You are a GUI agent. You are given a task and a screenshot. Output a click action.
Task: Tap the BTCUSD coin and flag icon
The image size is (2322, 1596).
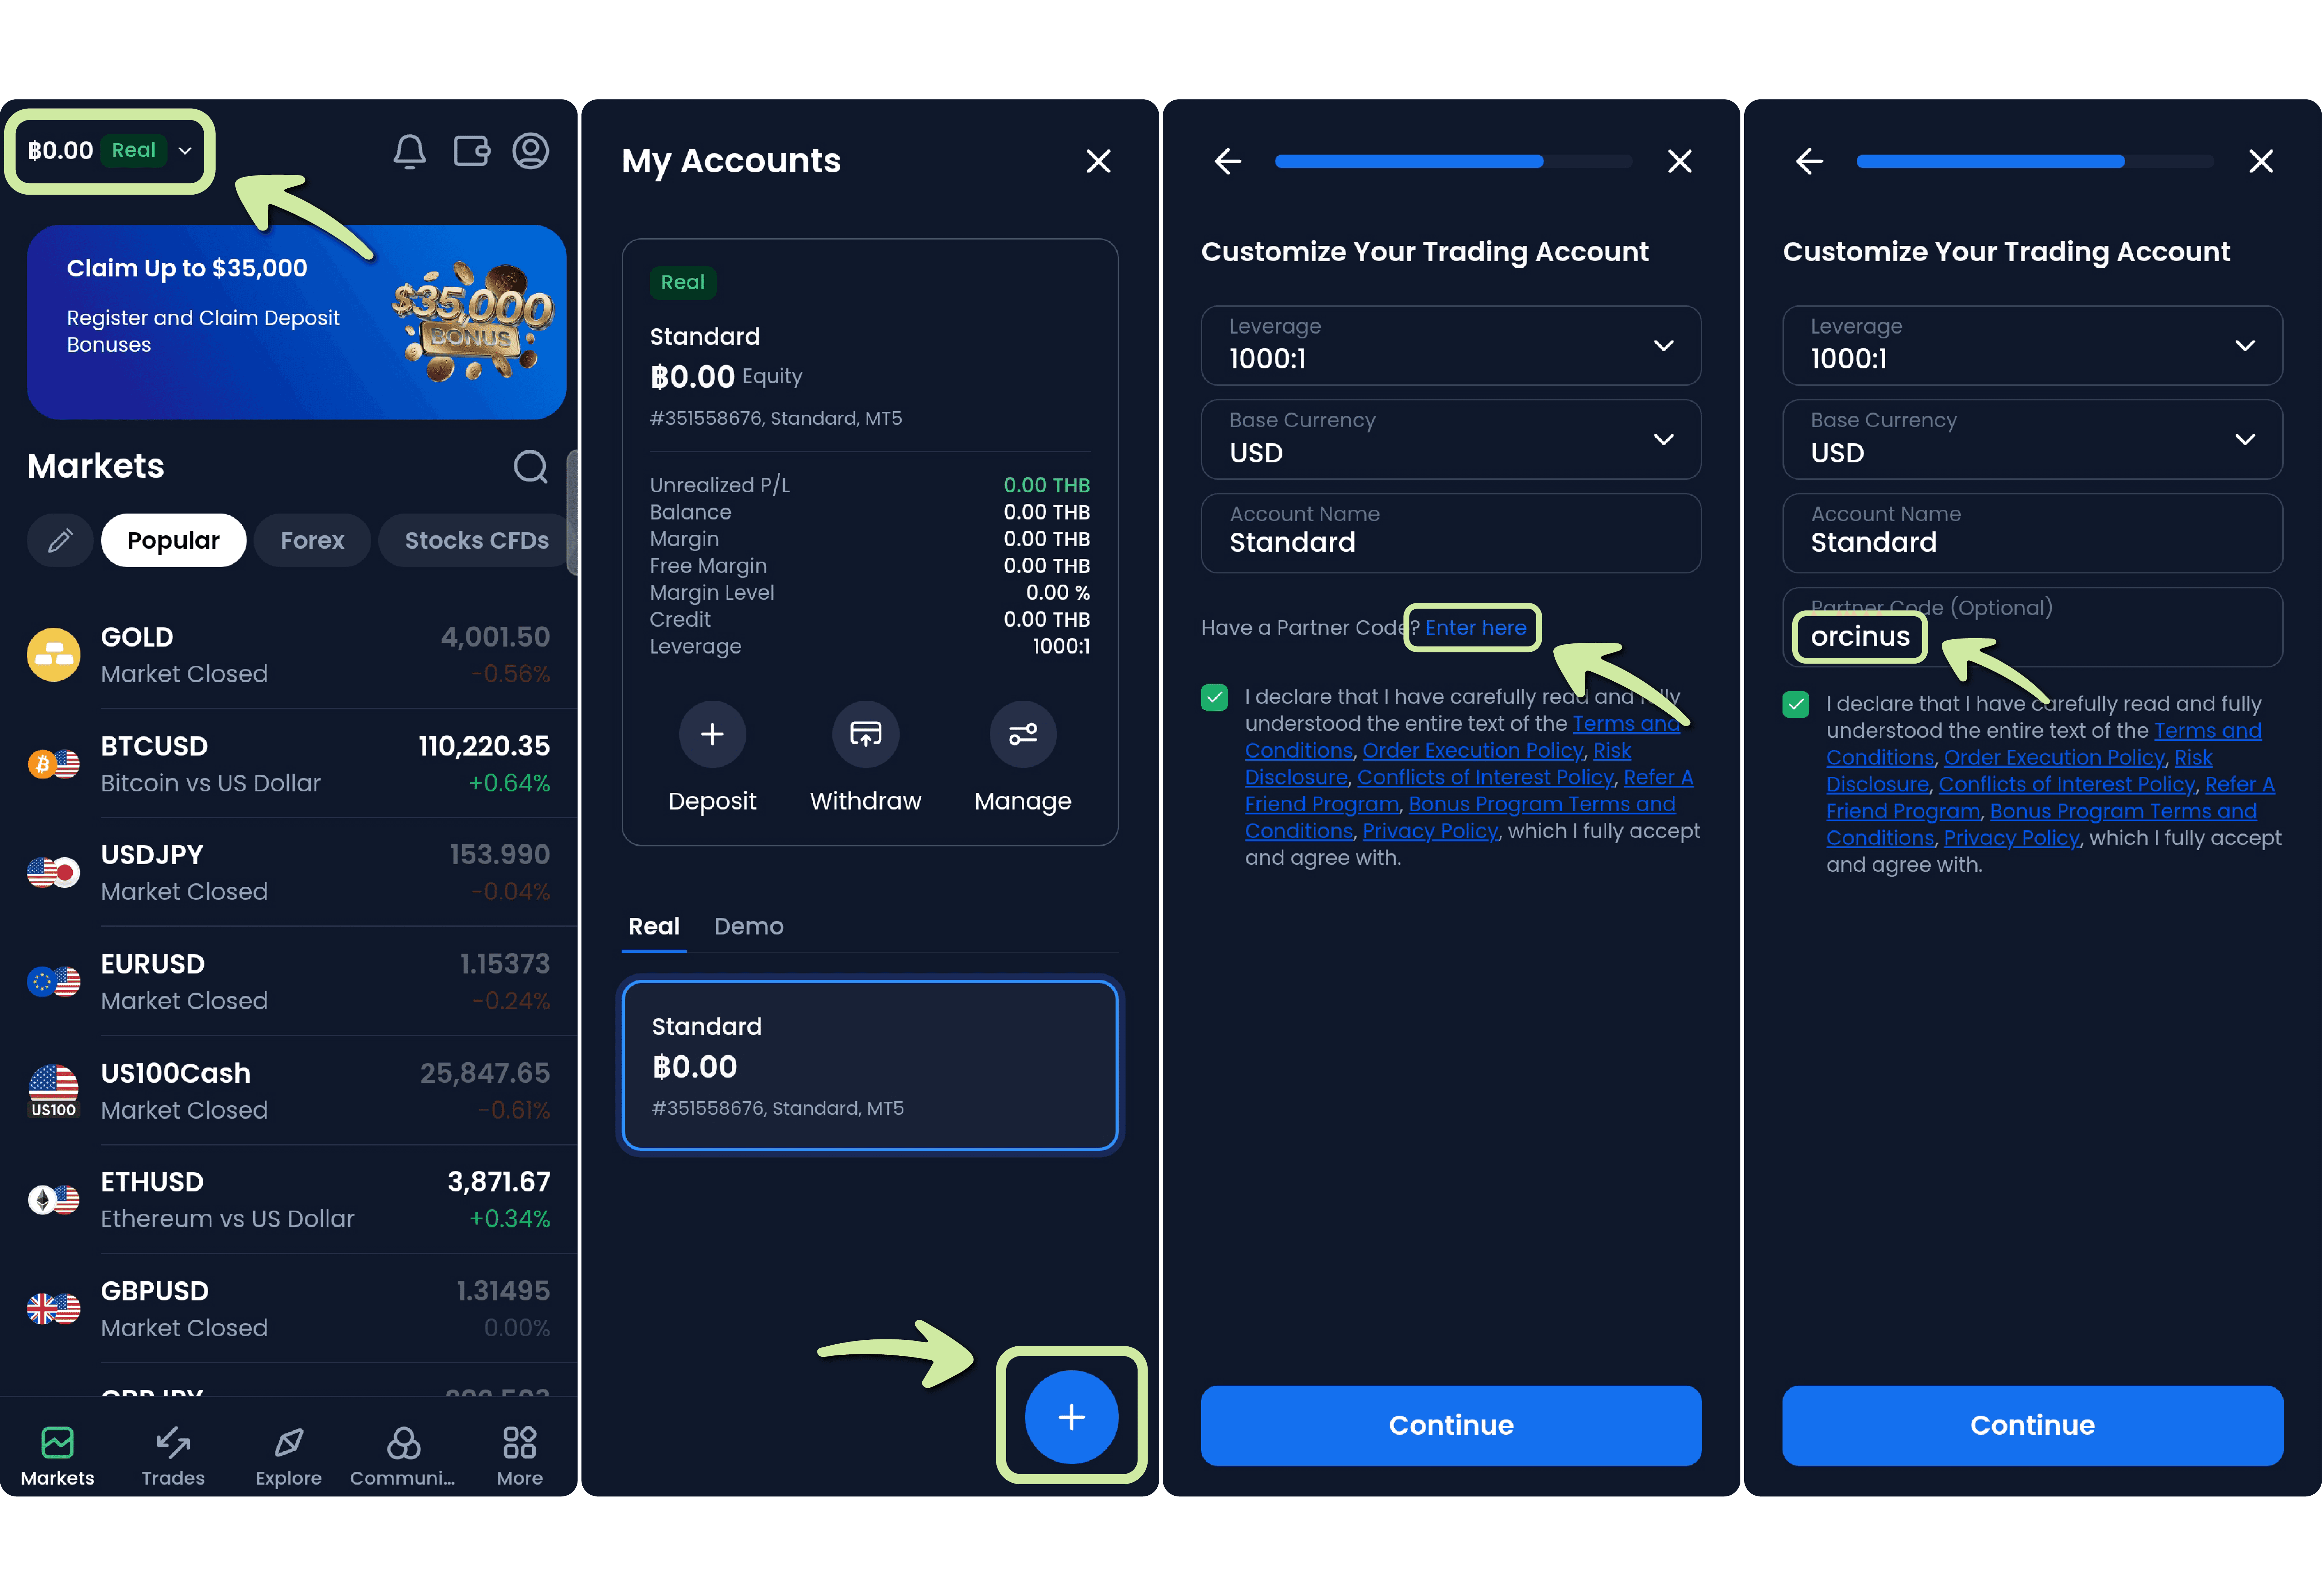point(53,764)
